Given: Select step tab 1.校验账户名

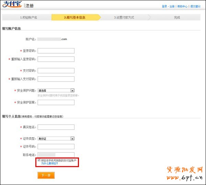Looking at the screenshot, I should tap(28, 18).
